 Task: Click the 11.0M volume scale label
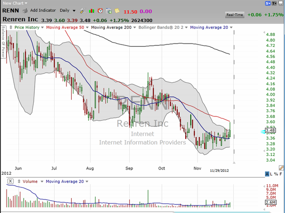(x=272, y=186)
